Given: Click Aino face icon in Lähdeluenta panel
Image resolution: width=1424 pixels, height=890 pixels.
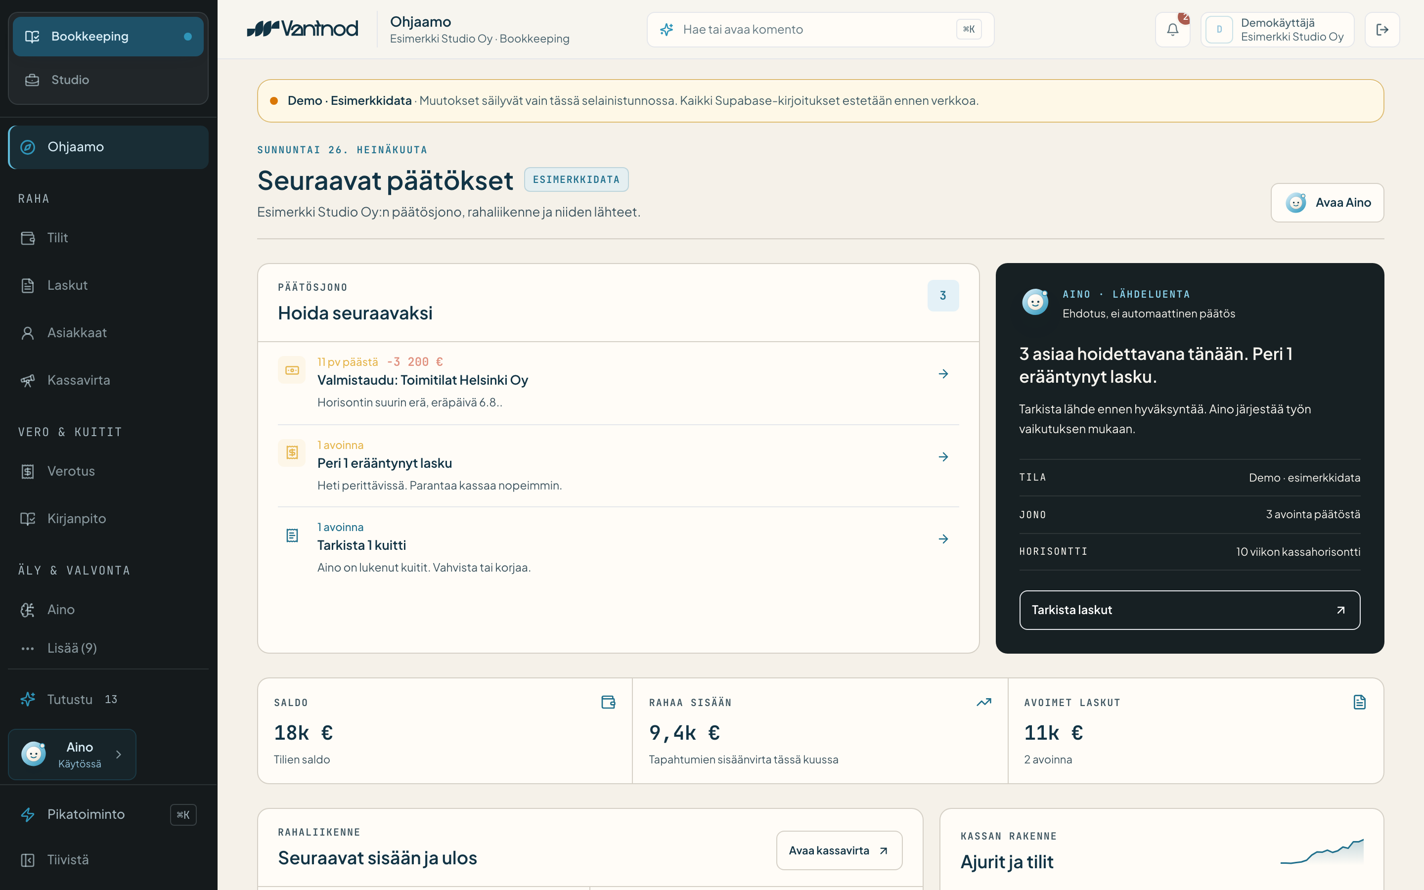Looking at the screenshot, I should (x=1035, y=302).
